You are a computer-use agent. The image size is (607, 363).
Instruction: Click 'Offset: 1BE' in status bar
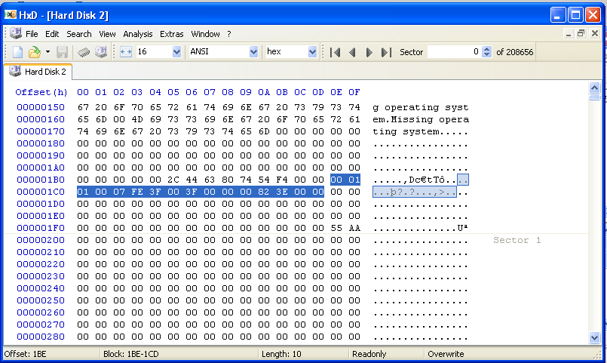pyautogui.click(x=26, y=354)
